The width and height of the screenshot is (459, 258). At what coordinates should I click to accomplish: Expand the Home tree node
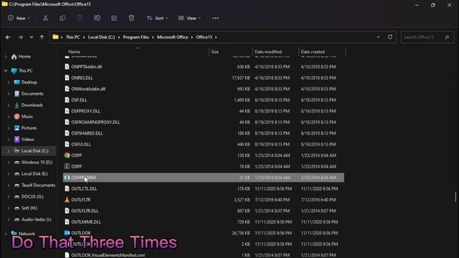click(x=6, y=57)
